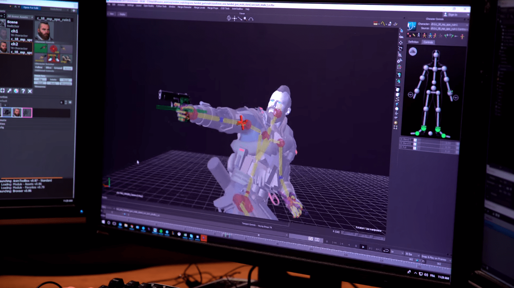
Task: Select the dolly tool in Viewer toolbar
Action: pos(240,19)
